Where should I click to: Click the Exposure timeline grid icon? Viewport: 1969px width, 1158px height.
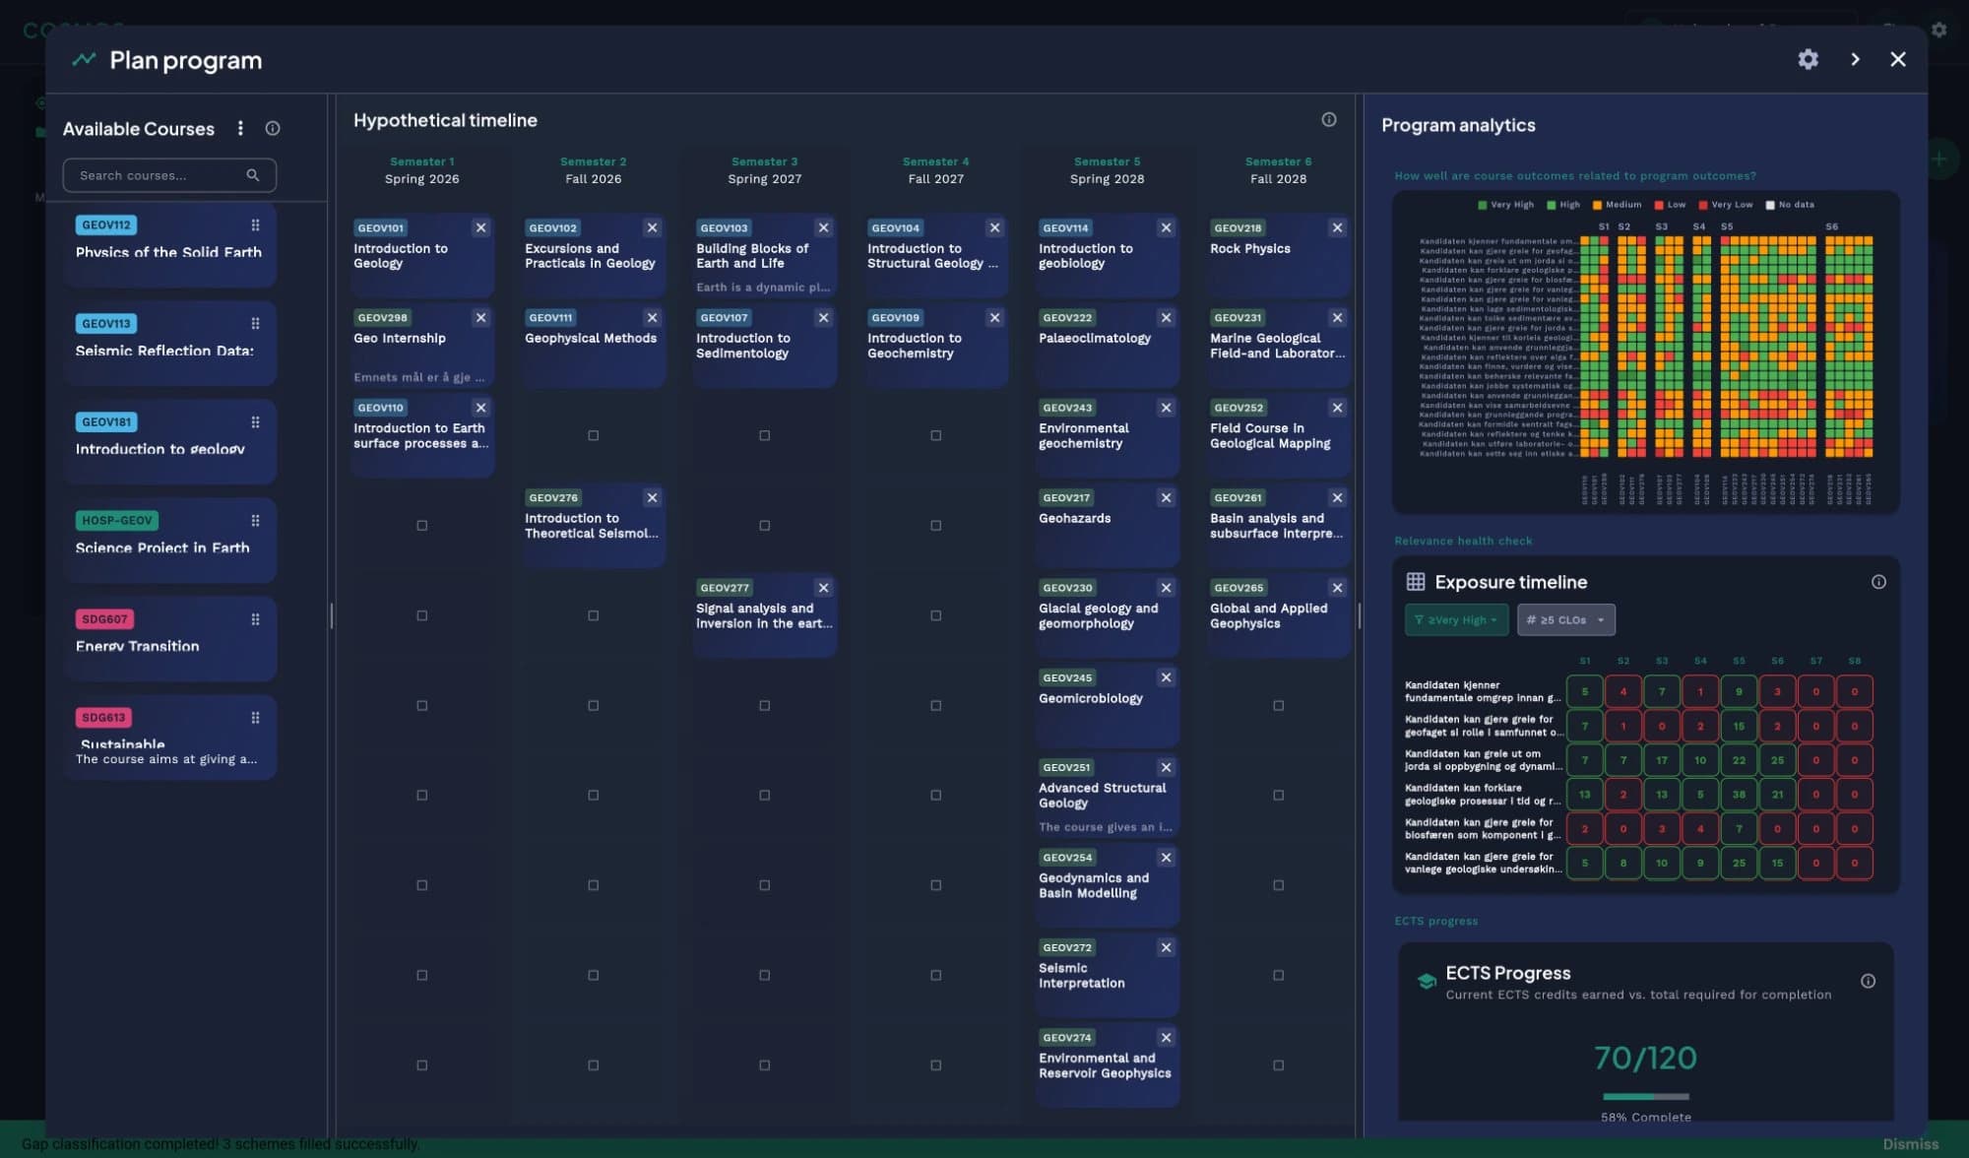pos(1415,582)
